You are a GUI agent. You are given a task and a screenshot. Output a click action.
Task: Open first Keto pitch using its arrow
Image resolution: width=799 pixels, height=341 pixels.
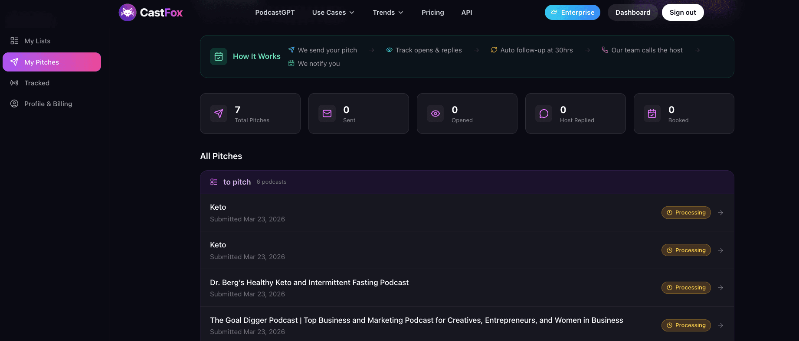(x=720, y=213)
